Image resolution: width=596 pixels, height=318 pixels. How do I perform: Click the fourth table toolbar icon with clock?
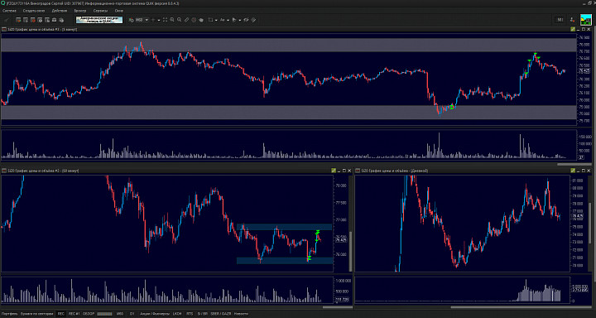pos(40,20)
